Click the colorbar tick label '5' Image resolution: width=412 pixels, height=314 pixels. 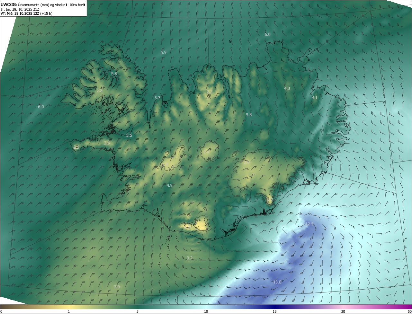137,311
